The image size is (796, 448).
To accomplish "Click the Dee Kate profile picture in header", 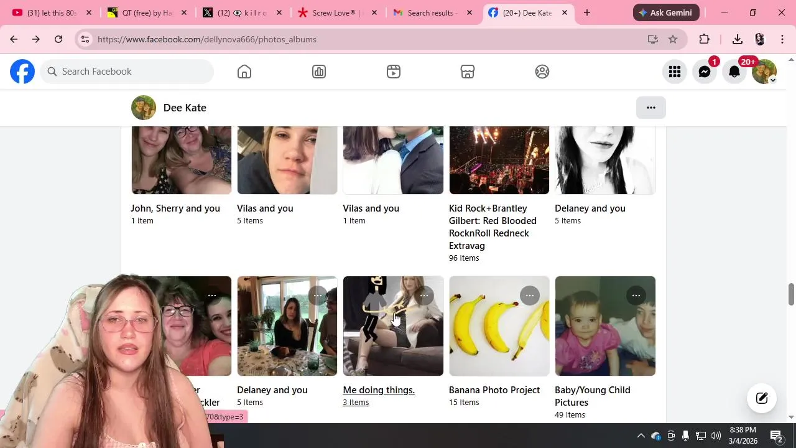I will 144,108.
